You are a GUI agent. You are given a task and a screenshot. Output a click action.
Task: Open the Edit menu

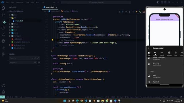[12, 2]
